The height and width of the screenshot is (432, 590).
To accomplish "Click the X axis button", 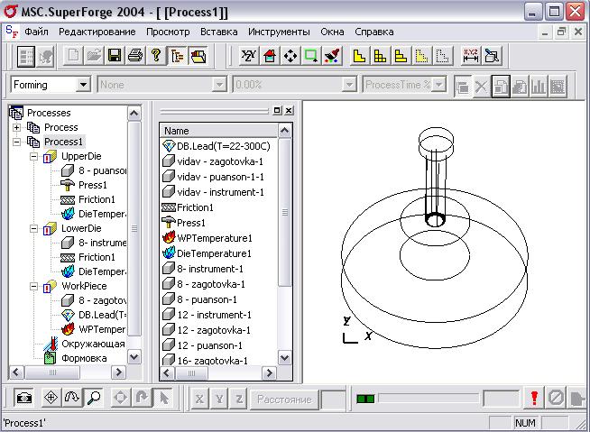I will [x=199, y=400].
